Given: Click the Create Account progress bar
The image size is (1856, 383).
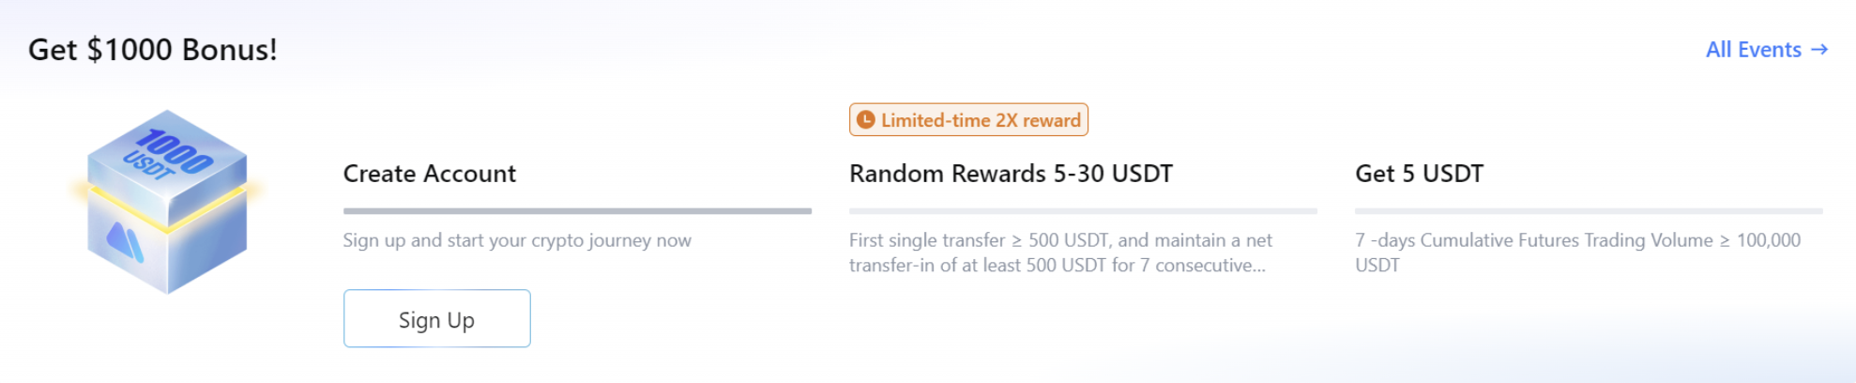Looking at the screenshot, I should point(577,211).
